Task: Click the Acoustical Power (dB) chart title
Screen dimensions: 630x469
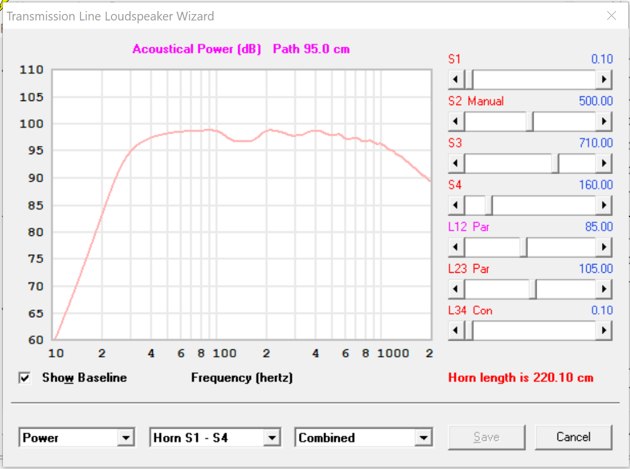Action: pyautogui.click(x=197, y=49)
